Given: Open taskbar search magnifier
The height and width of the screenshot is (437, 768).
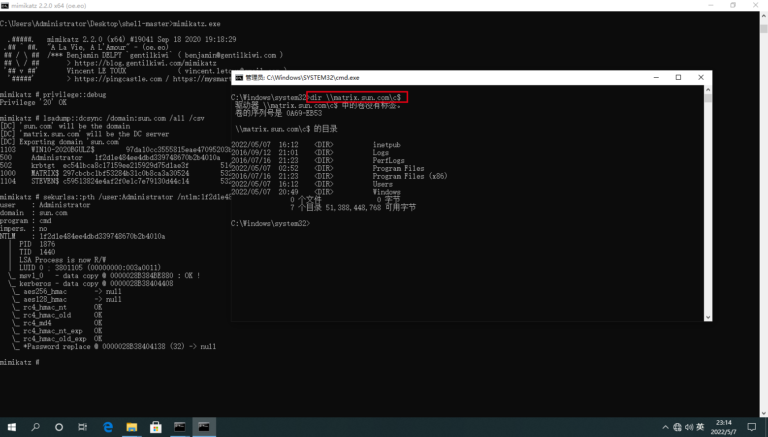Looking at the screenshot, I should click(35, 427).
